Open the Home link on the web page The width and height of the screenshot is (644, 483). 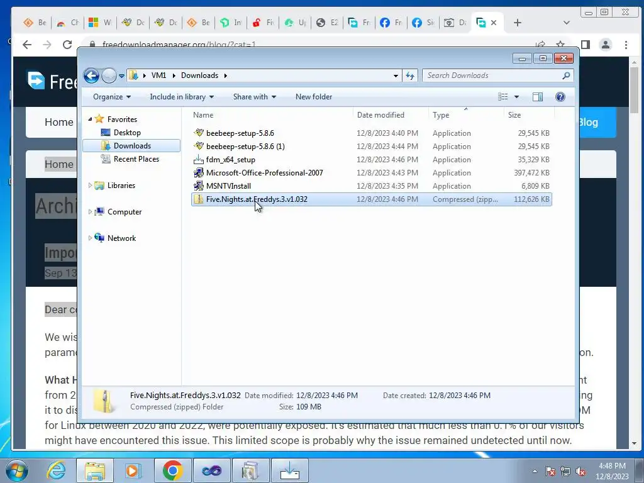(58, 122)
